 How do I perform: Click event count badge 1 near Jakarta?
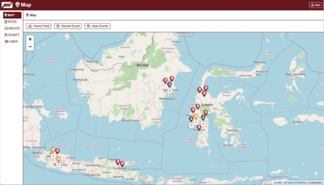(53, 156)
